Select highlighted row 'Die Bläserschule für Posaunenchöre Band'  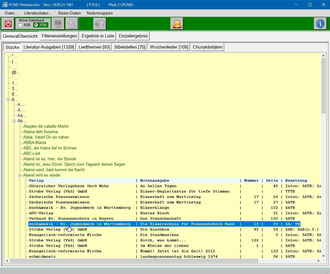(164, 224)
